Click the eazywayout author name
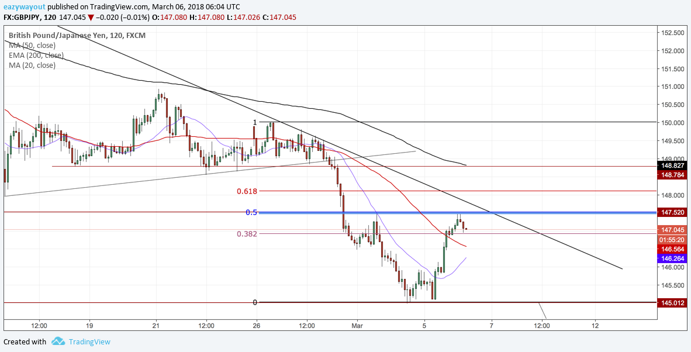691x352 pixels. click(24, 6)
